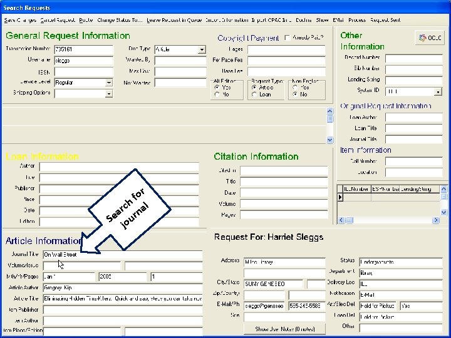The height and width of the screenshot is (338, 451).
Task: Open the Doc Type dropdown
Action: click(202, 49)
